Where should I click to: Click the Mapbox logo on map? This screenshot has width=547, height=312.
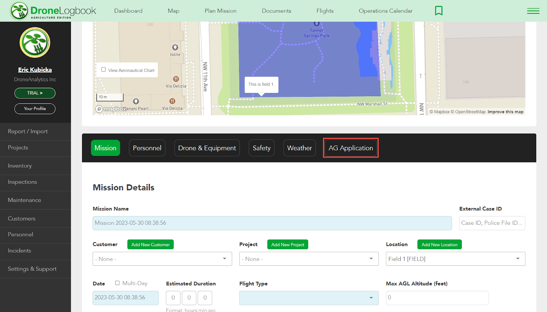[111, 109]
